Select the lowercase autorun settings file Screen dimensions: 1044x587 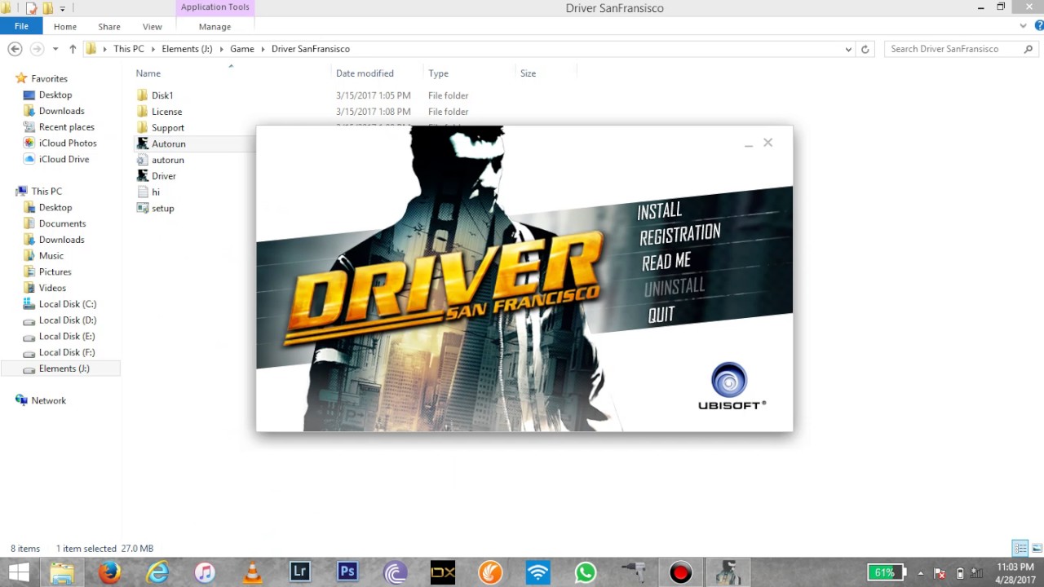(167, 160)
